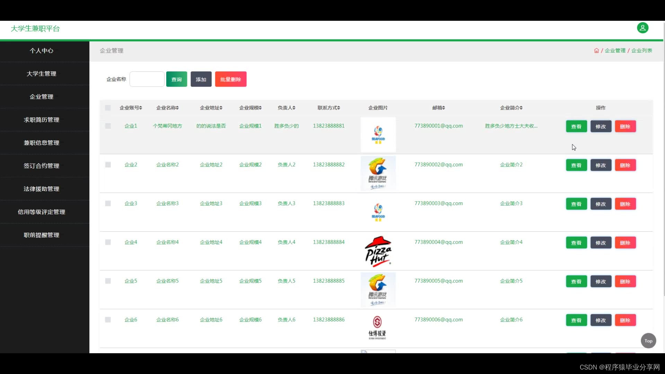Check the checkbox for row 企业2

108,165
